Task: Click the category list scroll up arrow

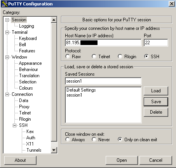Action: pyautogui.click(x=54, y=20)
